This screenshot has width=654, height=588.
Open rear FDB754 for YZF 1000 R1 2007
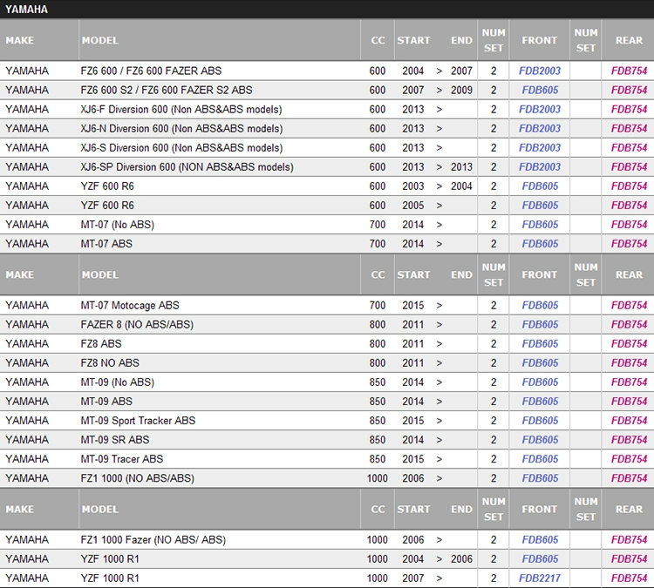click(x=629, y=578)
